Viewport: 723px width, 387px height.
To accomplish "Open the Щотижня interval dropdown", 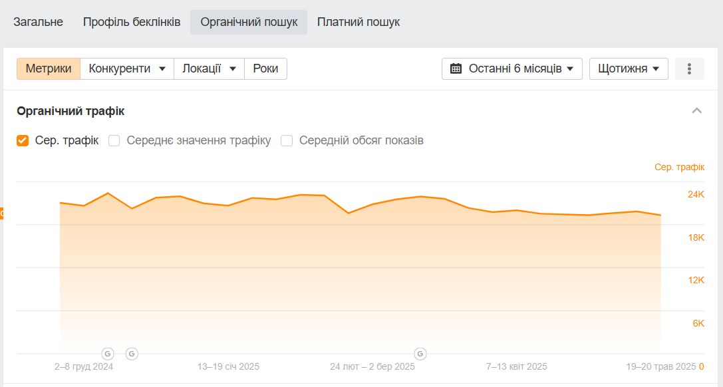I will pos(628,68).
